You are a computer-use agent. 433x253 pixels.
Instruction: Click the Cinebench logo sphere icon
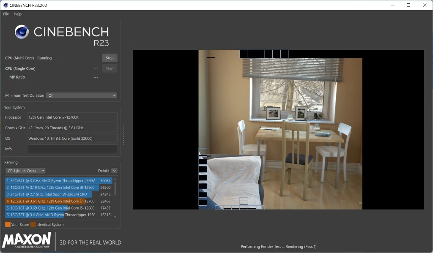(22, 31)
